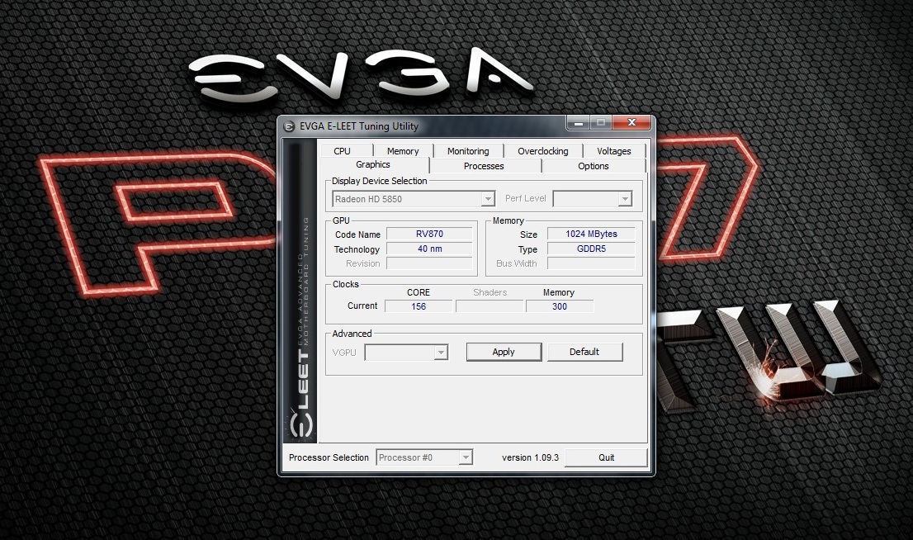Open the Options tab

click(x=594, y=166)
